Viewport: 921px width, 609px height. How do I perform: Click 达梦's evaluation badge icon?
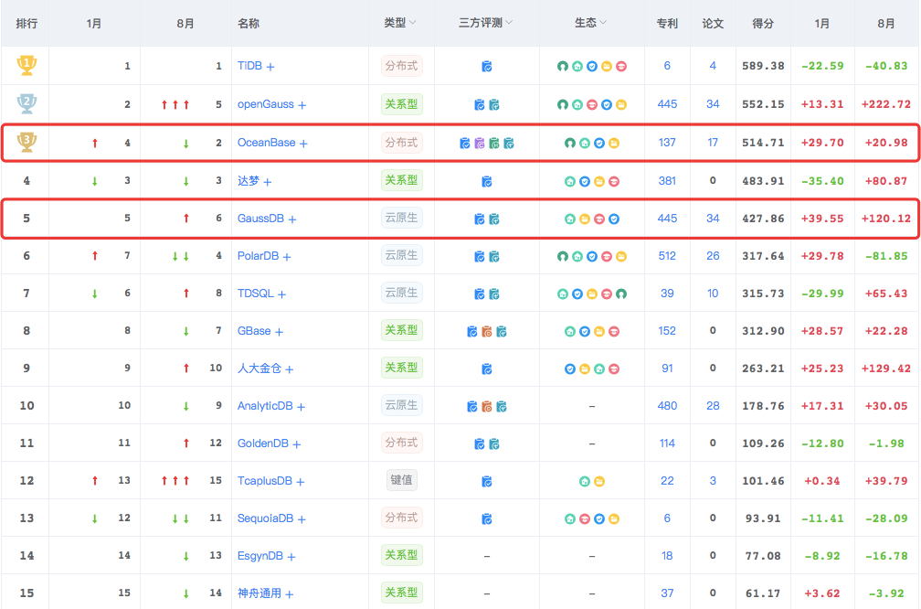(x=486, y=182)
